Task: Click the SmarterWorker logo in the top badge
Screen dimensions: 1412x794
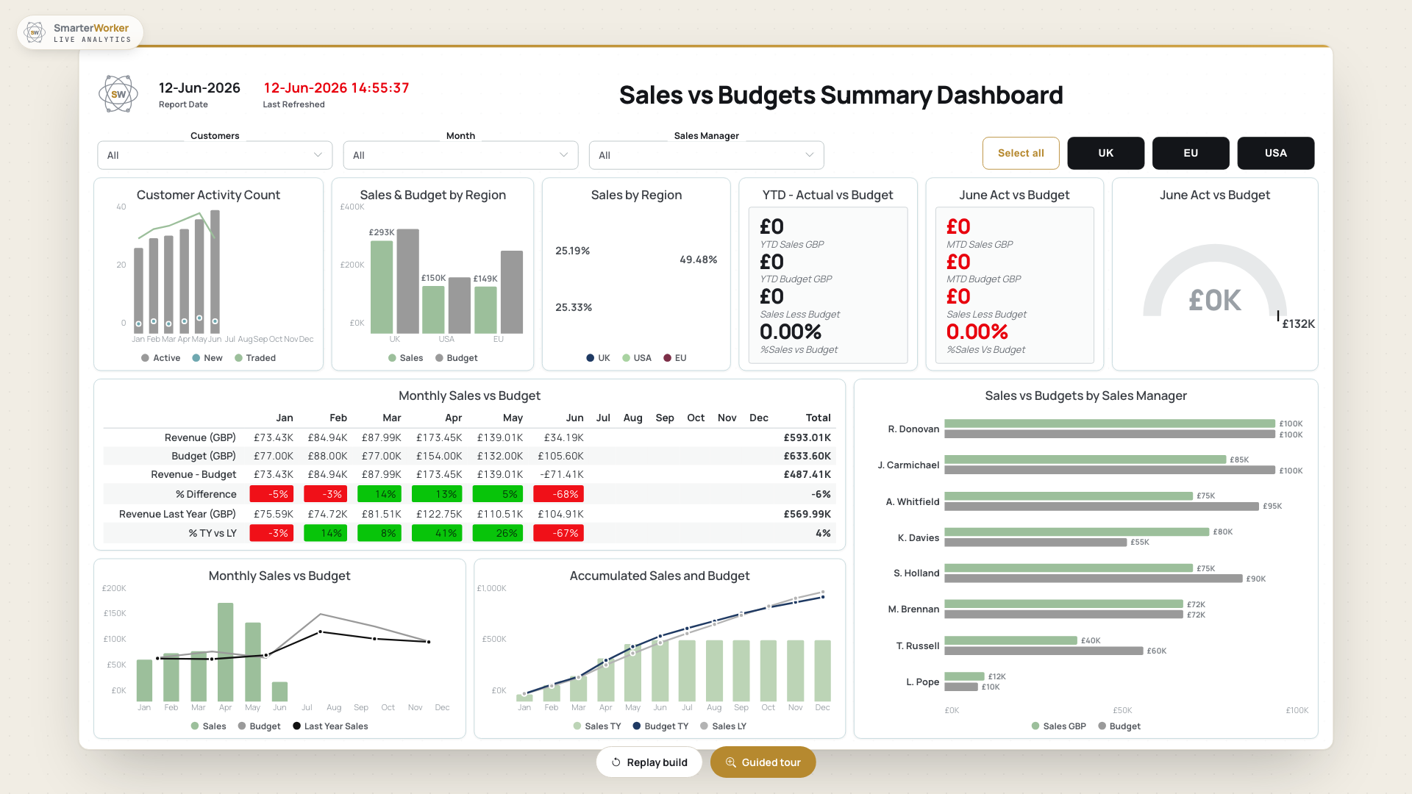Action: tap(35, 32)
